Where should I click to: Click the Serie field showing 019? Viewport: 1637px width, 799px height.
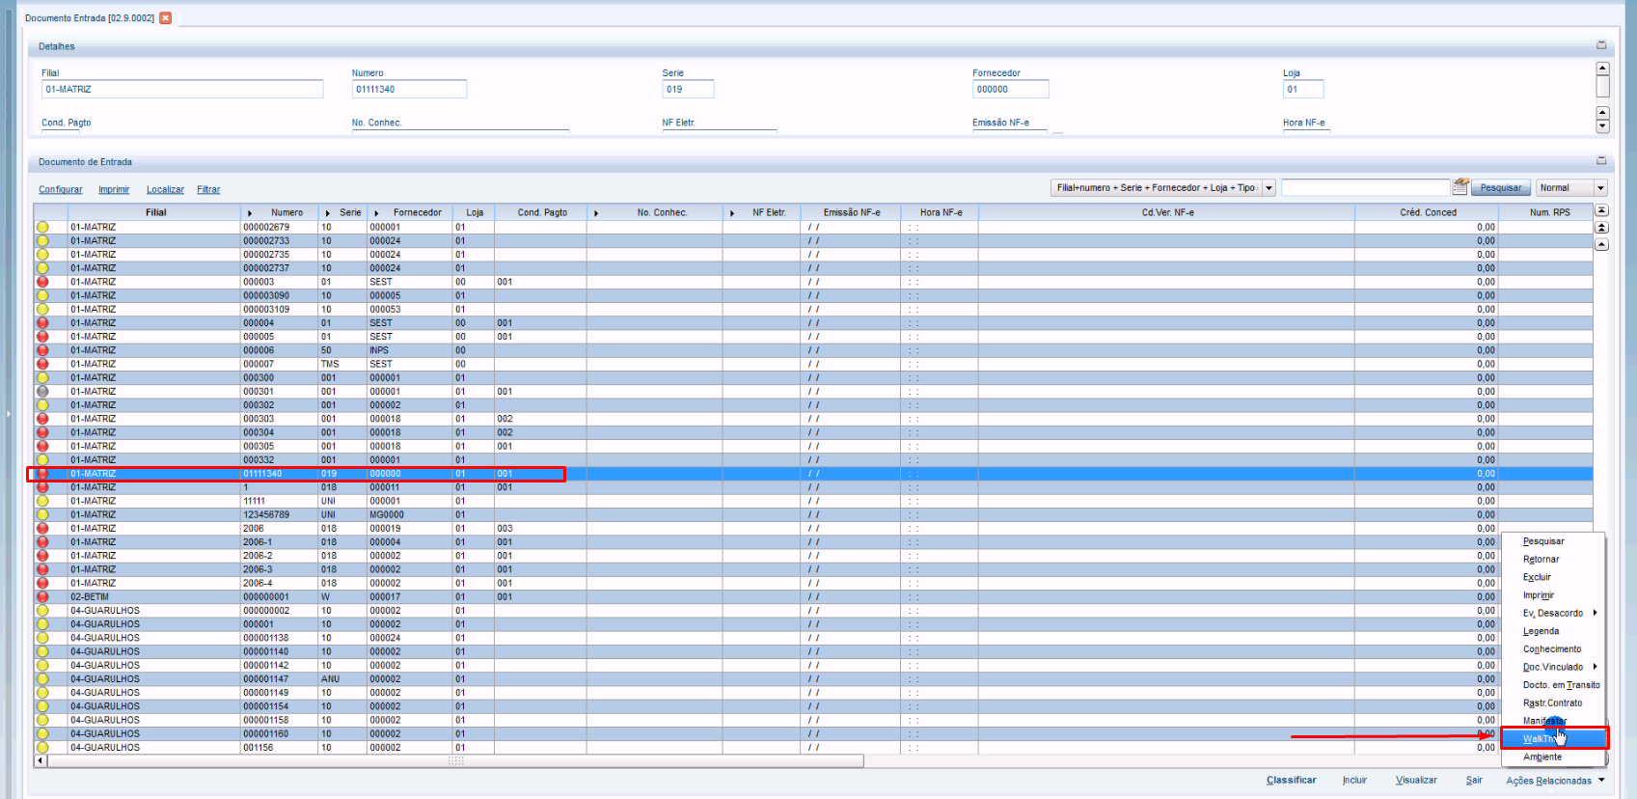(x=688, y=89)
